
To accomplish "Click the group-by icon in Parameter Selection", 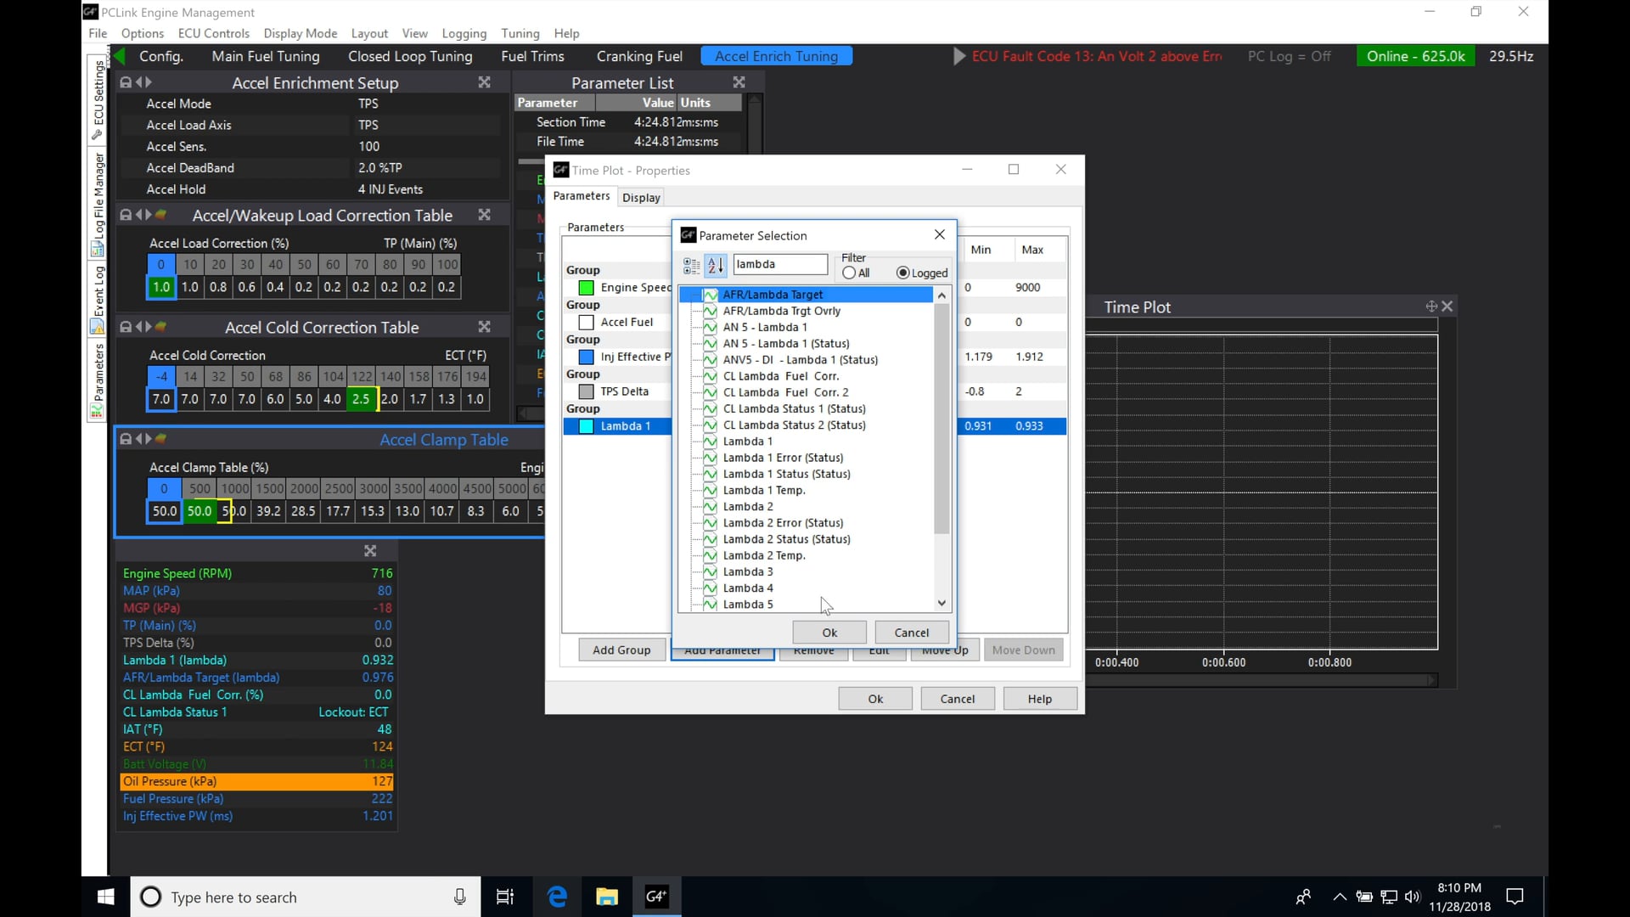I will pyautogui.click(x=690, y=265).
